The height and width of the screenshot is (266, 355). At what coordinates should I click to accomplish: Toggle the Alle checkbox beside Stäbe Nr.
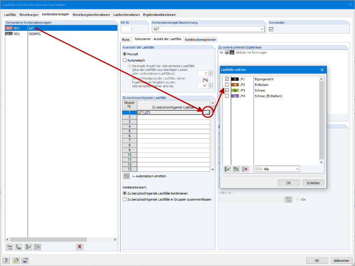[298, 199]
